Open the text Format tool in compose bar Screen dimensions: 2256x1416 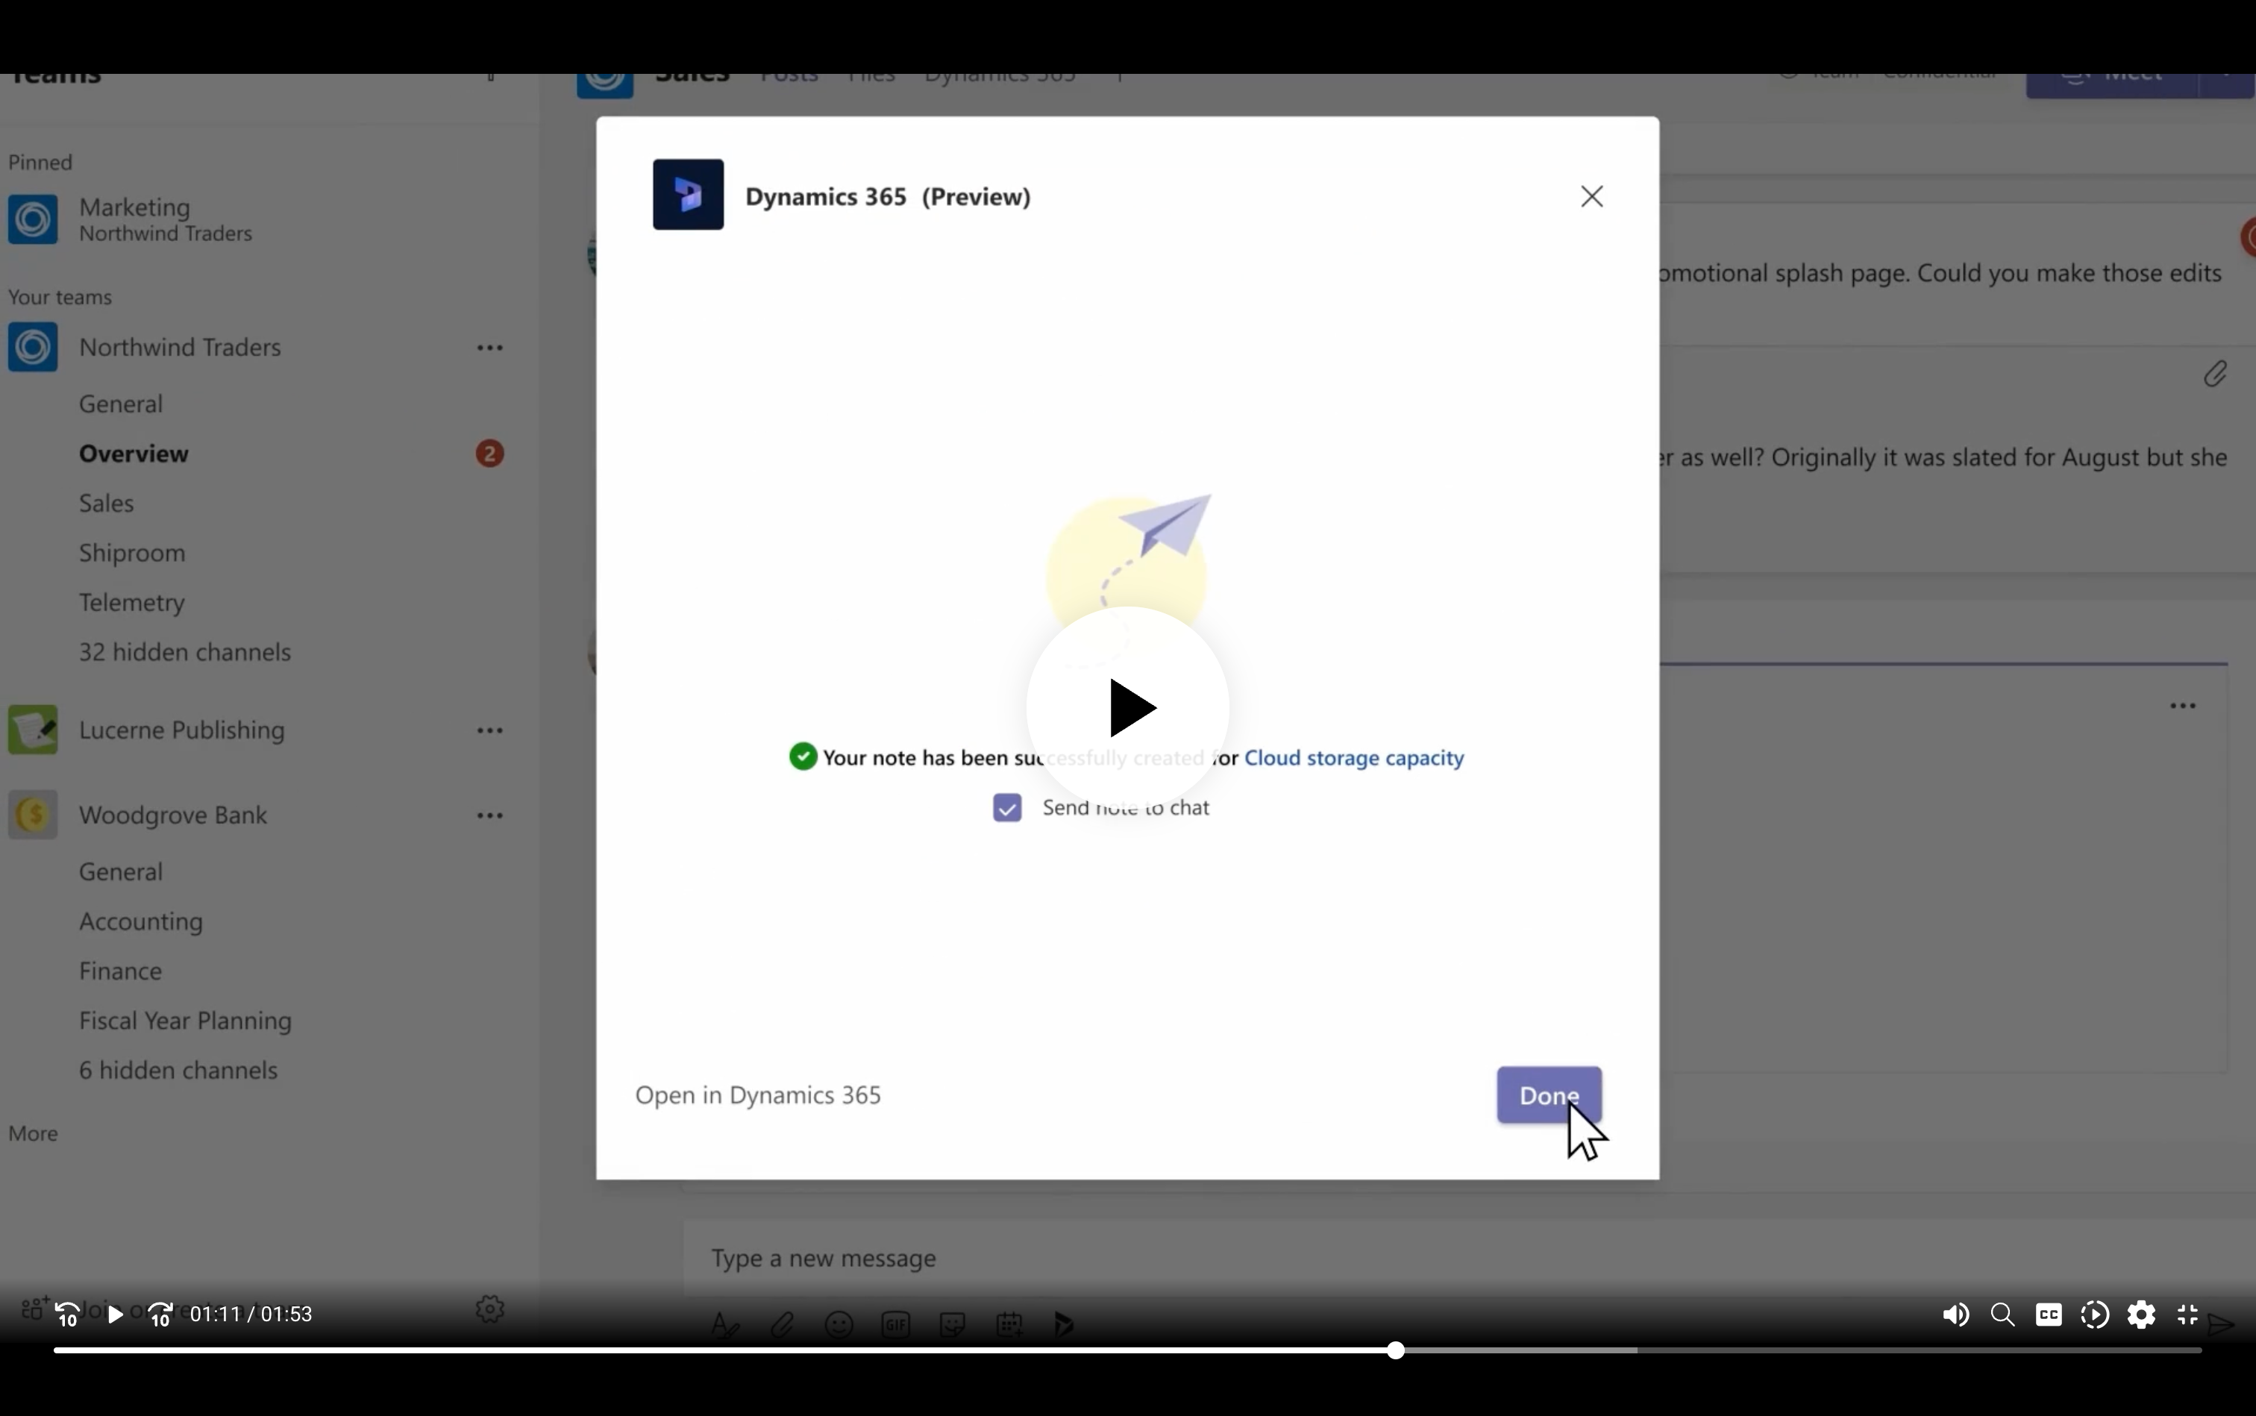tap(725, 1324)
